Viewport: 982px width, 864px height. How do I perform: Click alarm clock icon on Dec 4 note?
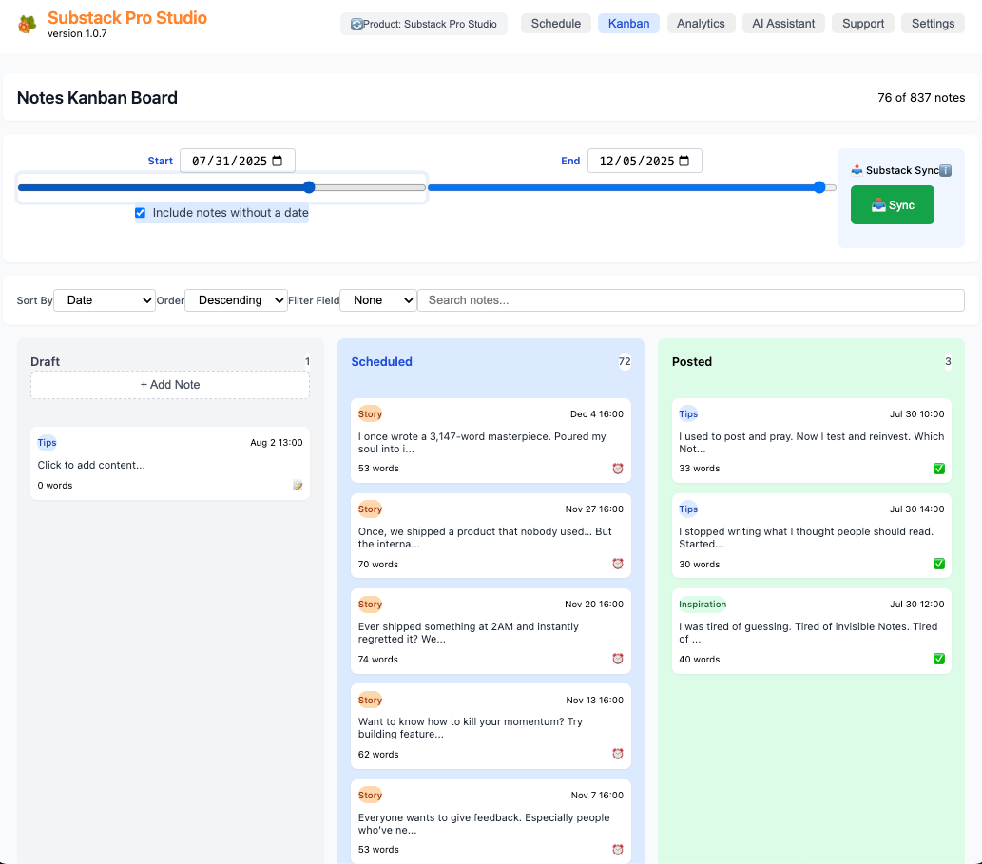(x=618, y=469)
